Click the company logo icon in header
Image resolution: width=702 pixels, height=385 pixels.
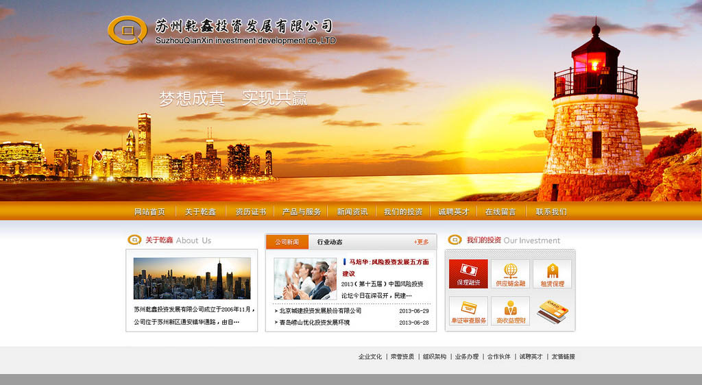[128, 30]
